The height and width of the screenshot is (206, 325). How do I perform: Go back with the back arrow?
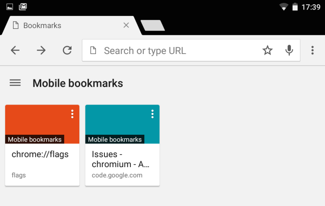tap(15, 50)
